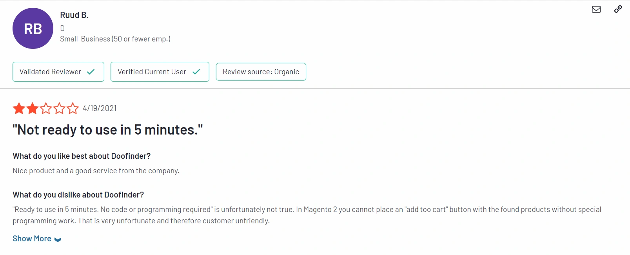Click the last empty rating star

point(73,108)
